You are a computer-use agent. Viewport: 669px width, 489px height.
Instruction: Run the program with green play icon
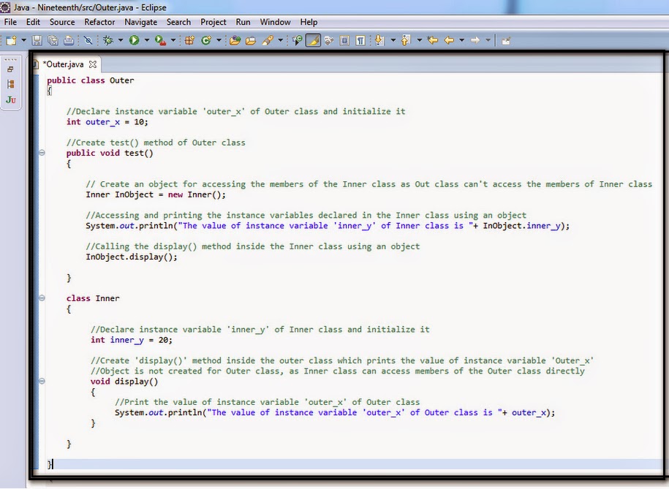[x=135, y=40]
